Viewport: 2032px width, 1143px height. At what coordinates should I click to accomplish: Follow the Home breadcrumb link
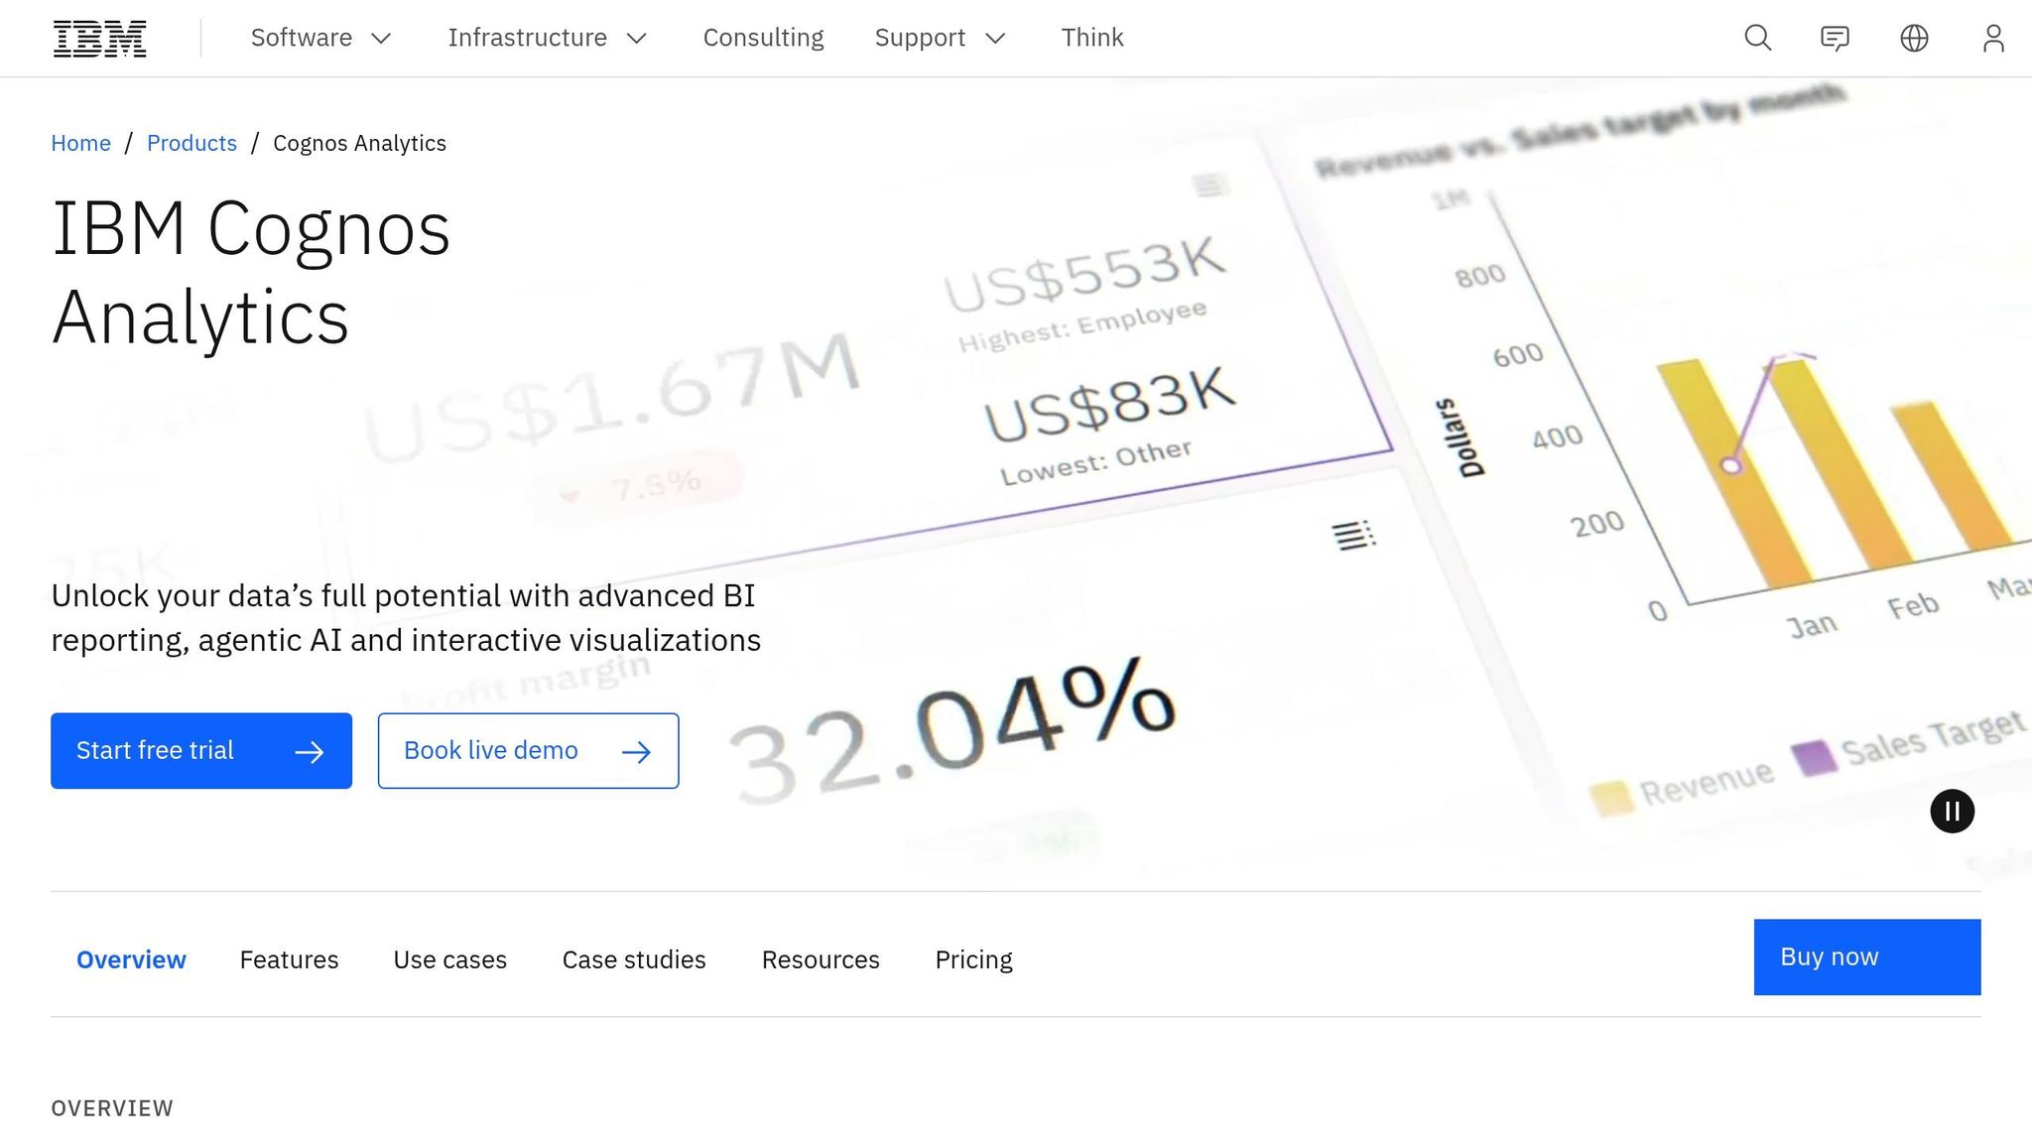coord(80,143)
